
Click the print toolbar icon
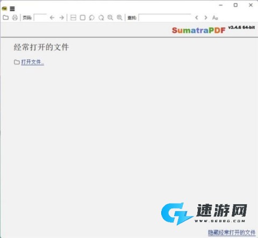click(x=15, y=18)
